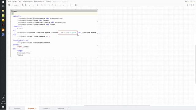Click the vertical scrollbar at right edge

coord(195,64)
